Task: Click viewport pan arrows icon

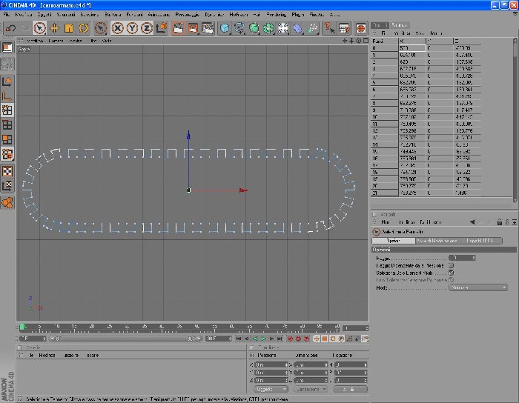Action: [345, 41]
